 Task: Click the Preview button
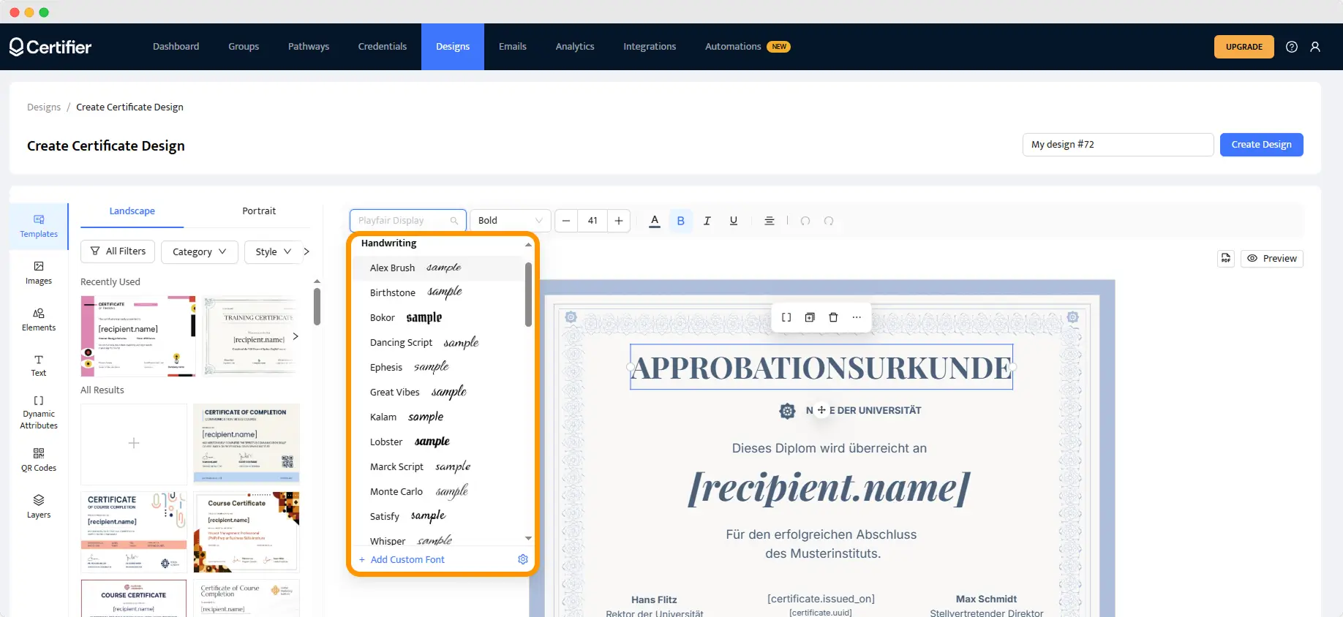tap(1272, 258)
